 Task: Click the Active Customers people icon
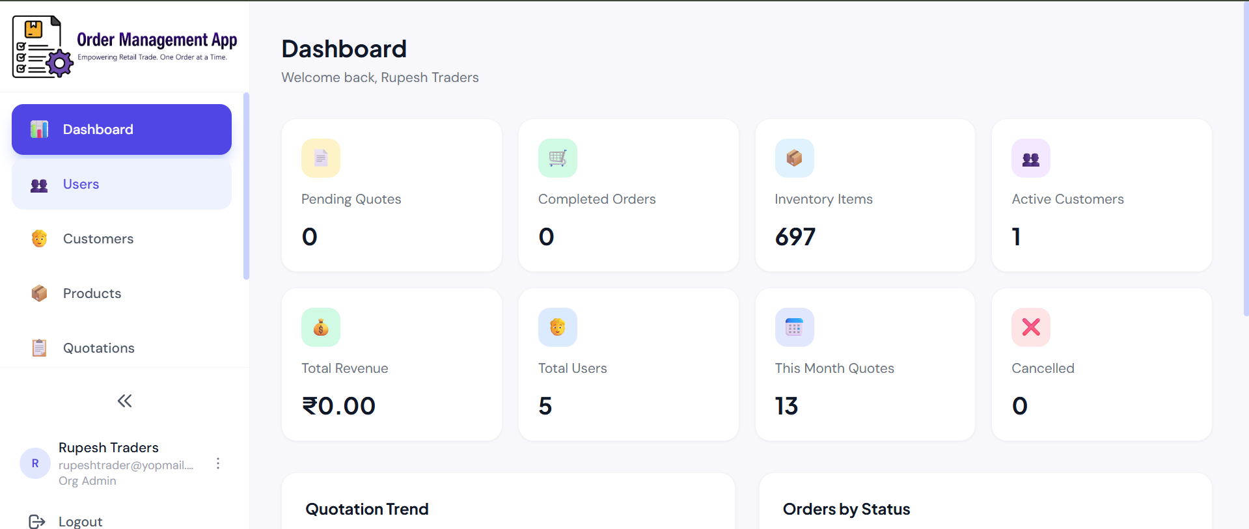(x=1031, y=158)
